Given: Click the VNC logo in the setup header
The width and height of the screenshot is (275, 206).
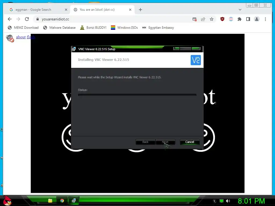Looking at the screenshot, I should coord(196,60).
